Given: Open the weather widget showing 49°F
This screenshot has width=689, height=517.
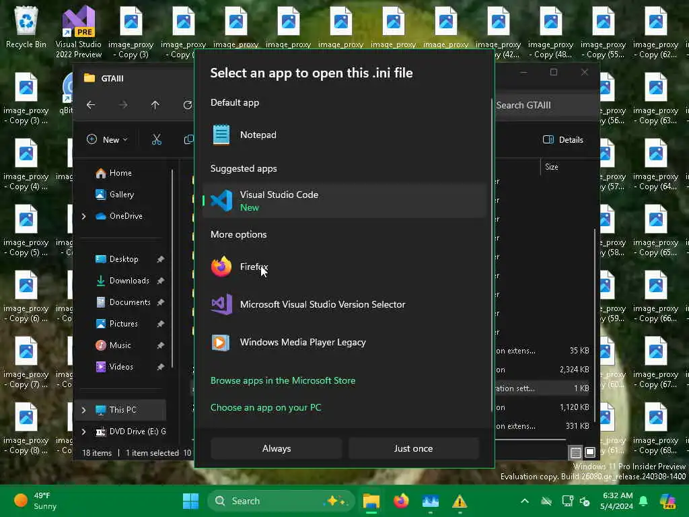Looking at the screenshot, I should pos(36,501).
